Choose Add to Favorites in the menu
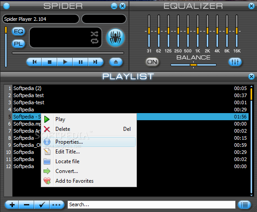Image resolution: width=257 pixels, height=212 pixels. pyautogui.click(x=89, y=181)
